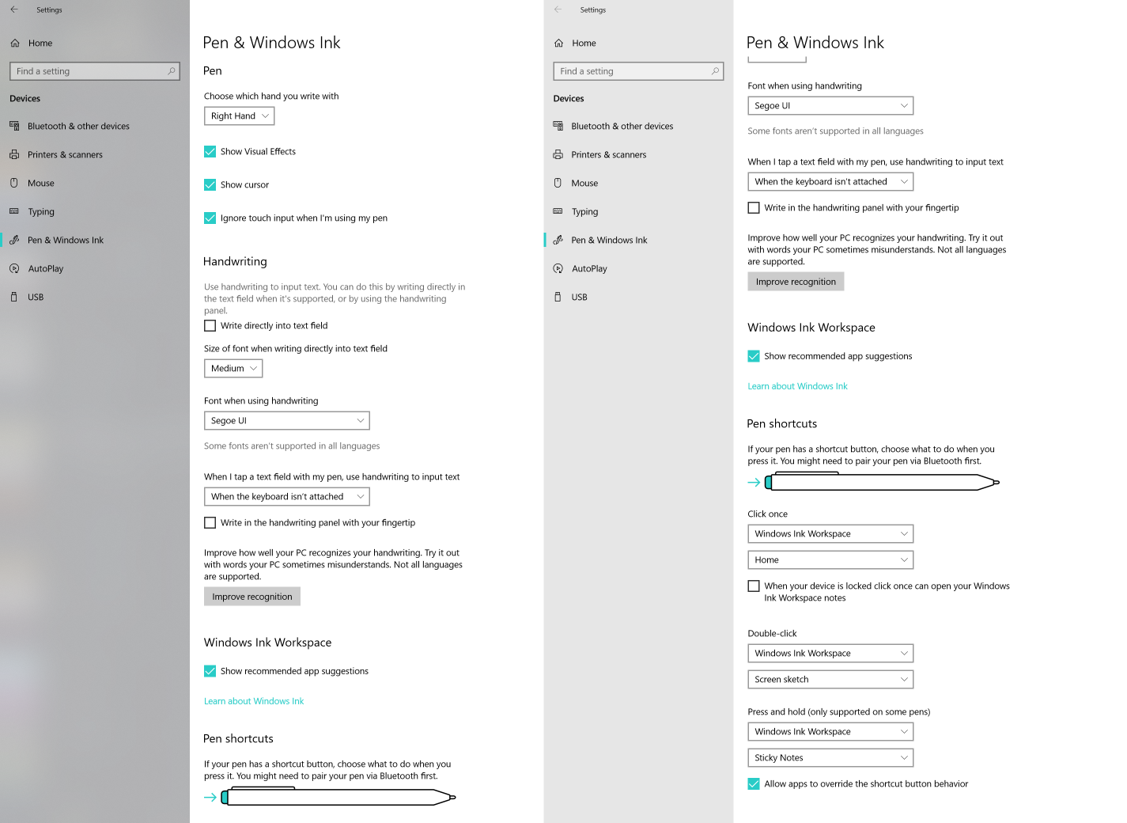Open the Home dropdown under Click once
This screenshot has height=823, width=1127.
pos(830,559)
